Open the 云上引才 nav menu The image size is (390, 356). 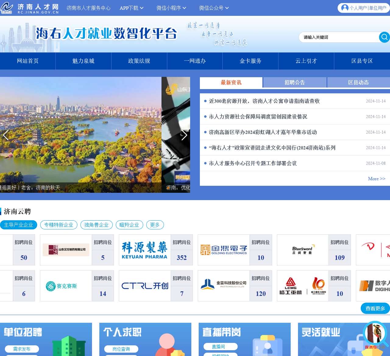[x=306, y=61]
